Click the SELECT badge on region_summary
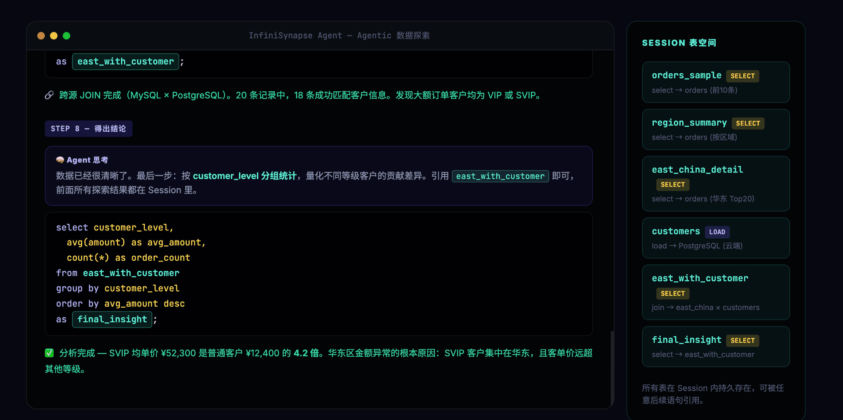The height and width of the screenshot is (420, 843). click(x=748, y=123)
